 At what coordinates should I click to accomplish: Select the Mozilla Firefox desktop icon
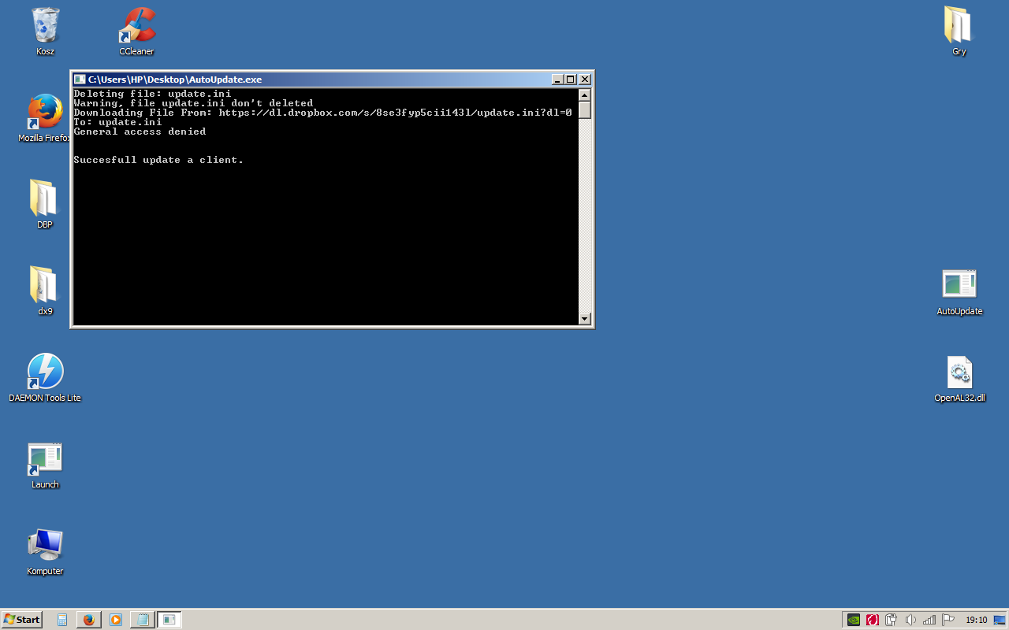45,113
